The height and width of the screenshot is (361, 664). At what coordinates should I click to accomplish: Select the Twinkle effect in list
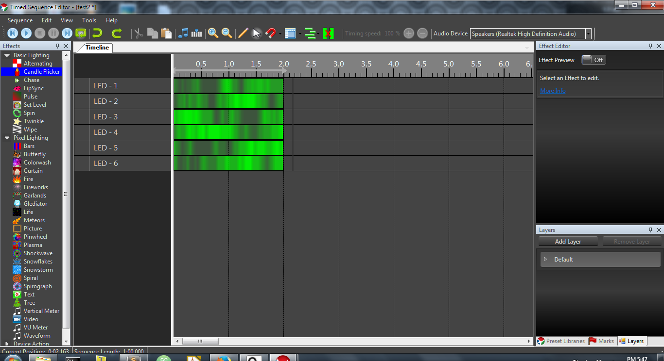pos(34,121)
